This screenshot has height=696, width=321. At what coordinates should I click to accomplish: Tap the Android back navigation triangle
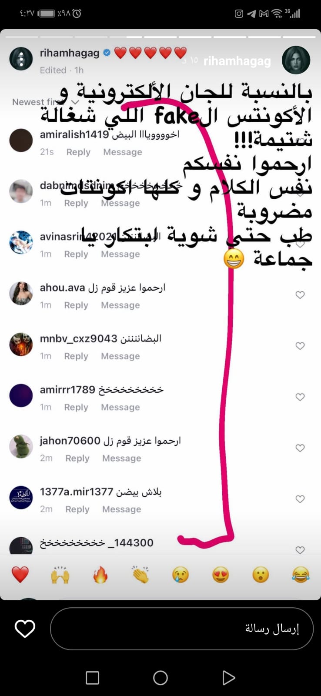[228, 678]
